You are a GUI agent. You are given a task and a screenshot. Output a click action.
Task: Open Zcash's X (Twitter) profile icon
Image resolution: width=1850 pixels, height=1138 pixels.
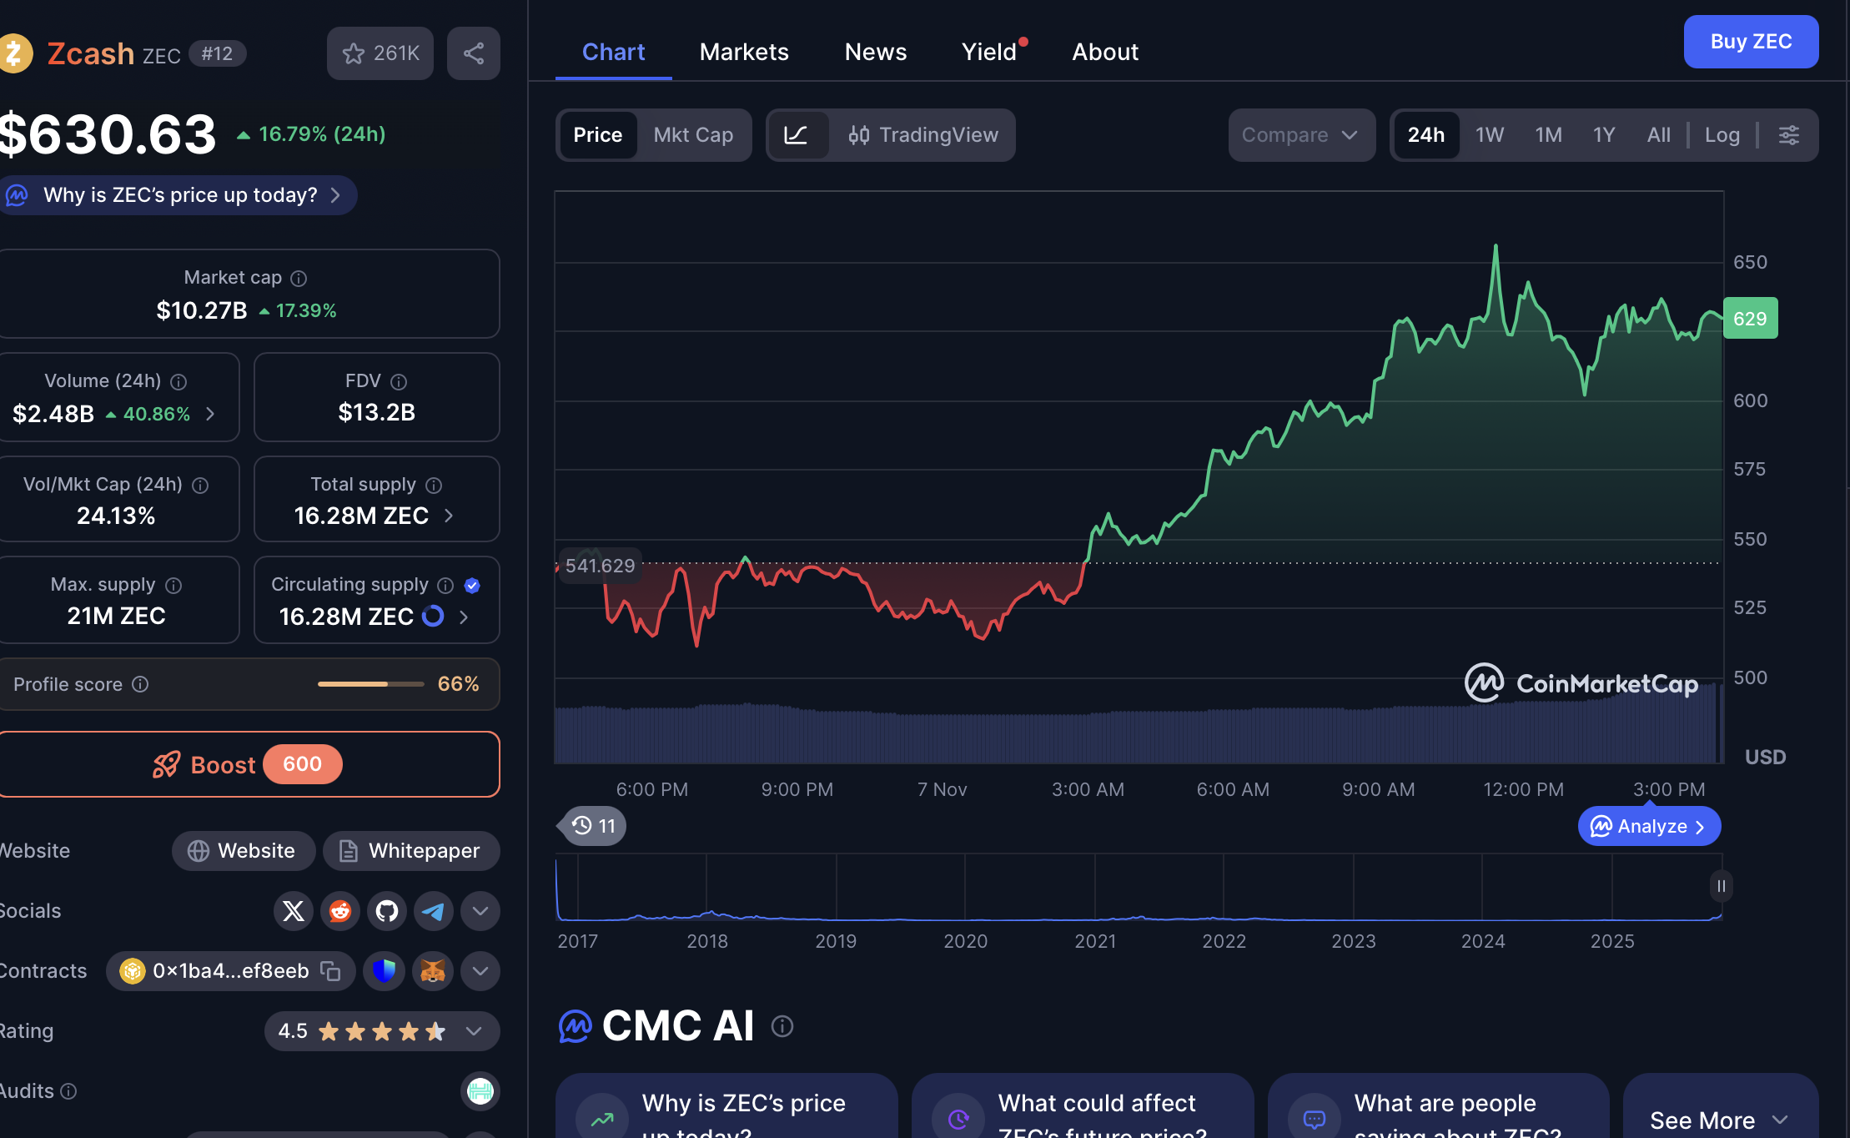tap(293, 911)
